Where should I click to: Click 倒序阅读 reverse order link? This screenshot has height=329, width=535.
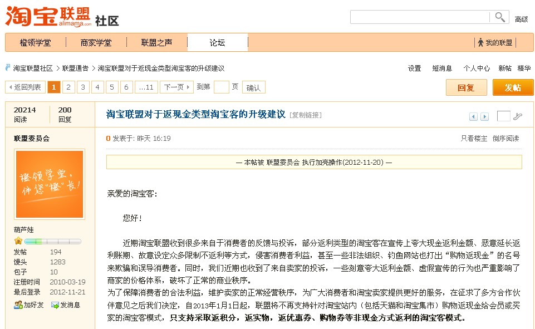pos(505,138)
